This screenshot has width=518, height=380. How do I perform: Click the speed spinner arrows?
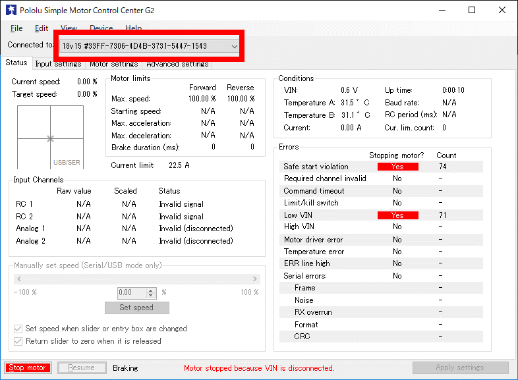coord(151,292)
